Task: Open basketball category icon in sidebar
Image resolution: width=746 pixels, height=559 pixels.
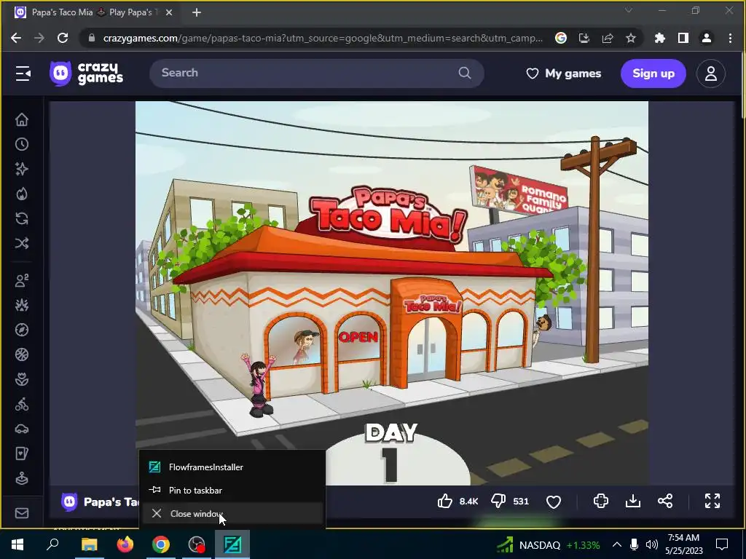Action: 22,354
